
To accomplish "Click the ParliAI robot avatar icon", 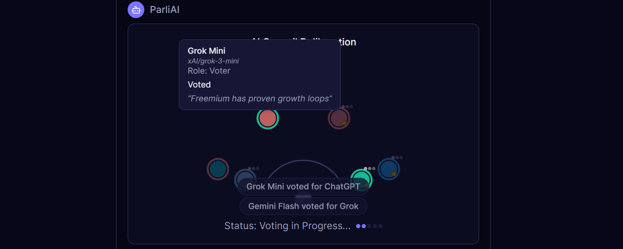I will (x=136, y=9).
